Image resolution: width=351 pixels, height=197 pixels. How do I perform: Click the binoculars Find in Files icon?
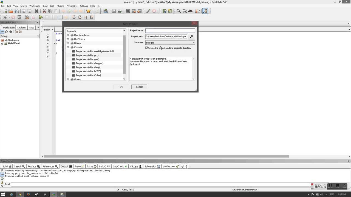point(190,11)
